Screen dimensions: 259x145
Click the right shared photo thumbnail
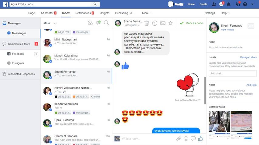point(241,121)
